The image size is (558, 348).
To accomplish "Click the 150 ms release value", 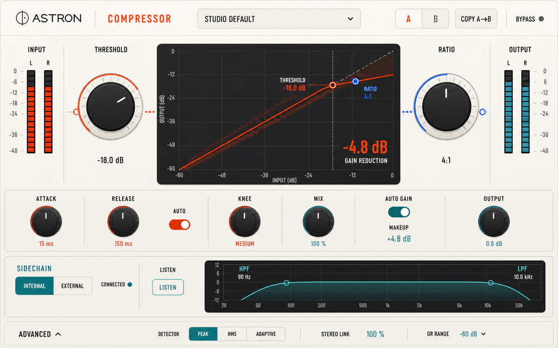I will [123, 244].
